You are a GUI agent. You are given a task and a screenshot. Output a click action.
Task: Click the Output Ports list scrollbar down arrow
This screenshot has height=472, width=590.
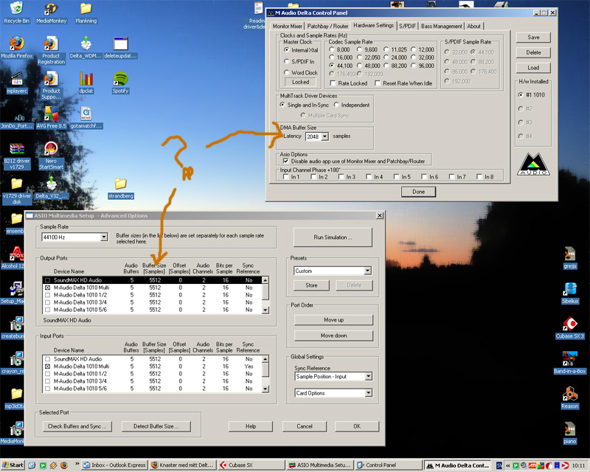point(265,310)
